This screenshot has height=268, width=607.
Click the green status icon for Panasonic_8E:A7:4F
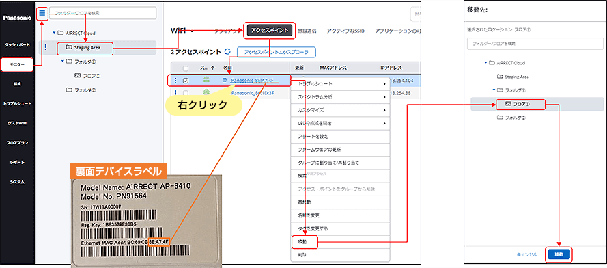tap(207, 80)
